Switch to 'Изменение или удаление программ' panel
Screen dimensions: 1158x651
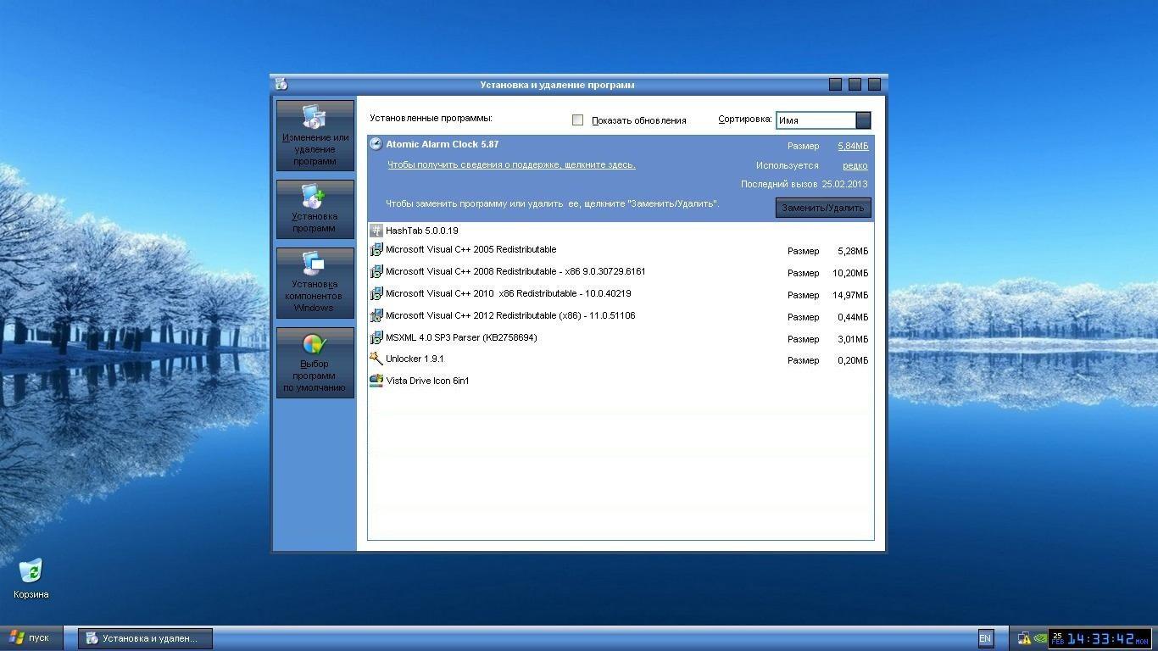point(315,136)
